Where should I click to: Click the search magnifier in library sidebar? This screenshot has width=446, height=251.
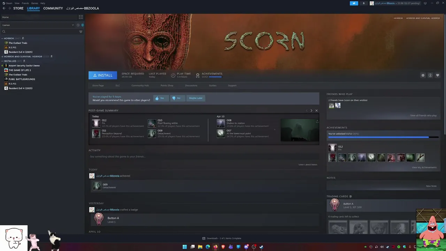(x=4, y=32)
